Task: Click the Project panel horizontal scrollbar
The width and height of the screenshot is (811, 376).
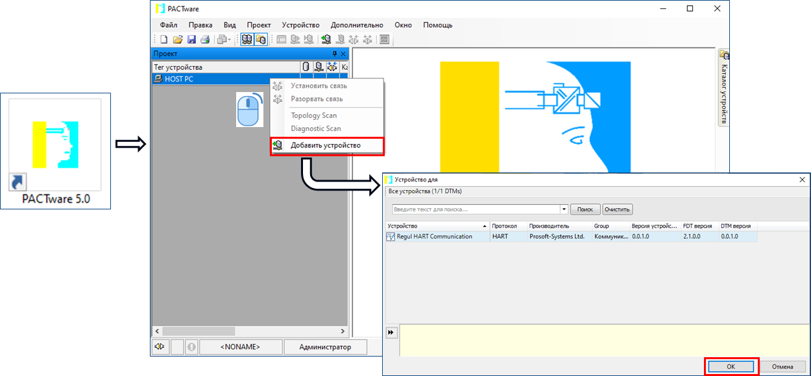Action: pos(250,331)
